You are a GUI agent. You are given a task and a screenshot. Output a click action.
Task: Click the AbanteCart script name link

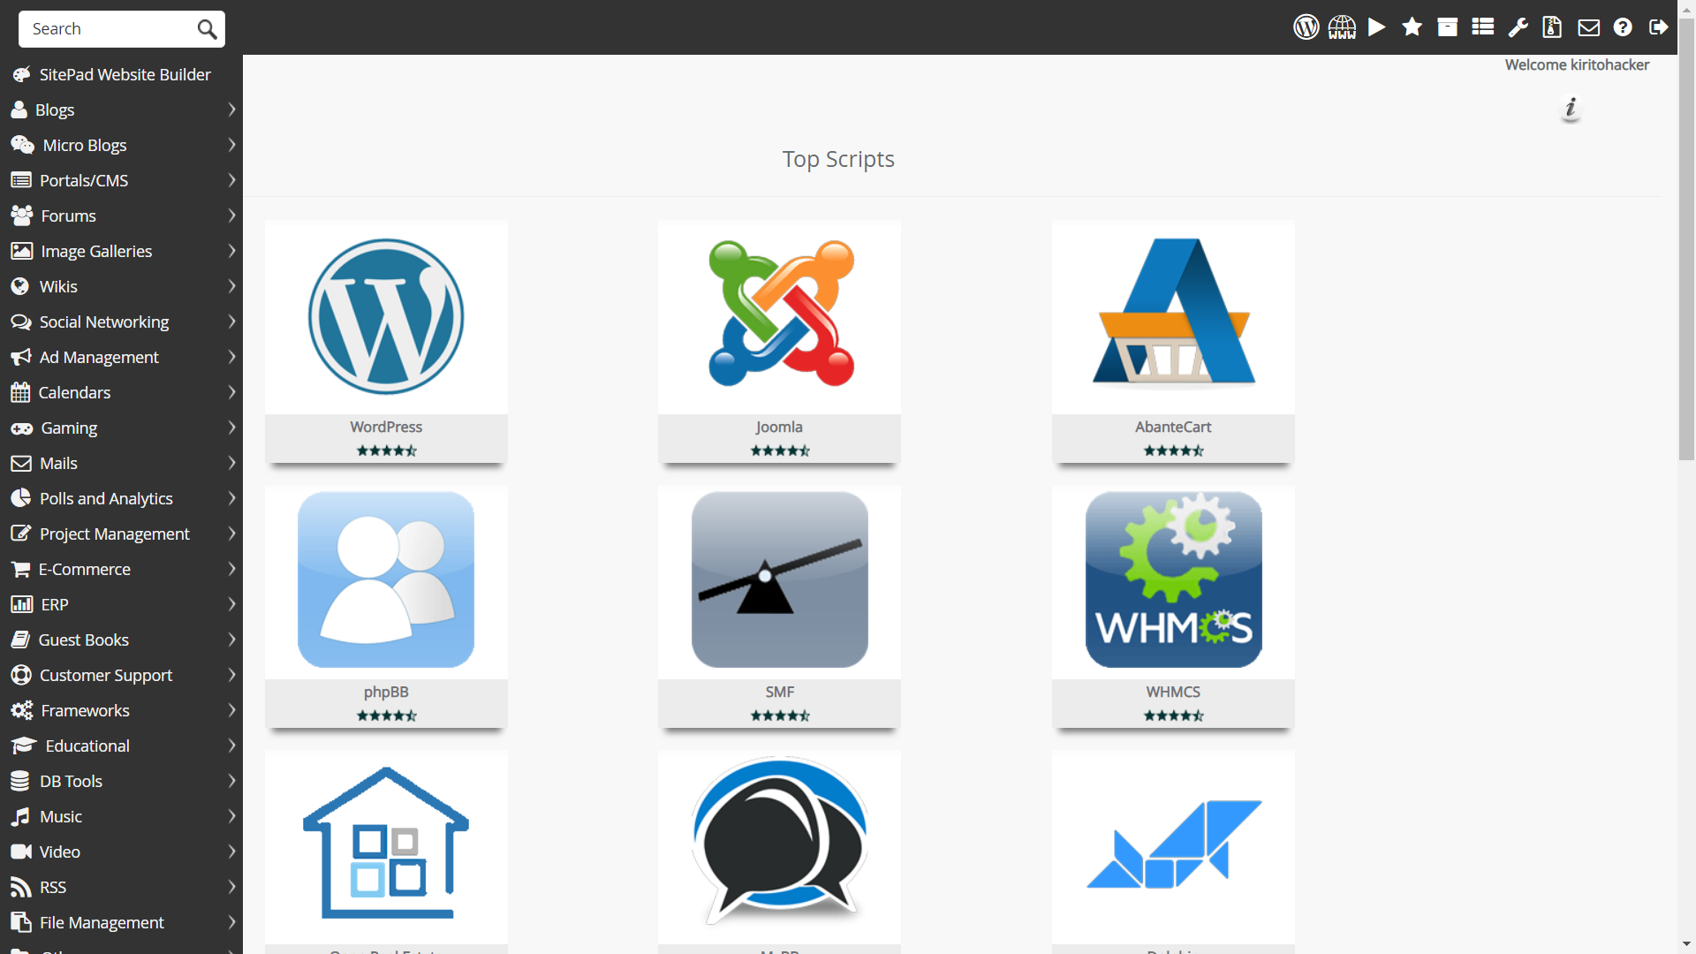(1173, 427)
